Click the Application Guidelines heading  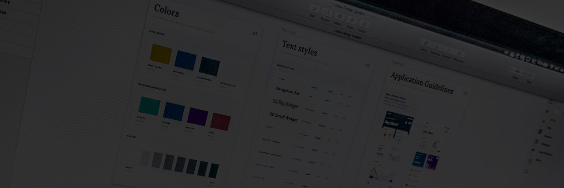[x=422, y=82]
